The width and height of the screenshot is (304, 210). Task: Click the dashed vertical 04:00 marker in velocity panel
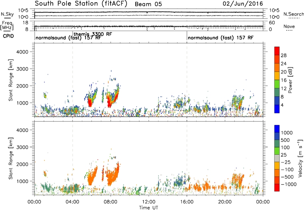(73, 157)
